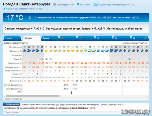Collapse the table via Свернуть таблицу
Image resolution: width=152 pixels, height=116 pixels.
13,99
